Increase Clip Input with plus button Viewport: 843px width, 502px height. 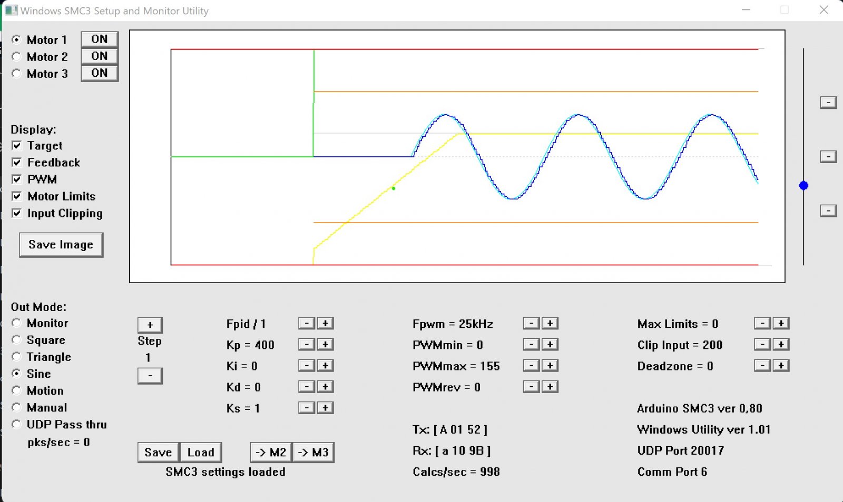click(781, 344)
